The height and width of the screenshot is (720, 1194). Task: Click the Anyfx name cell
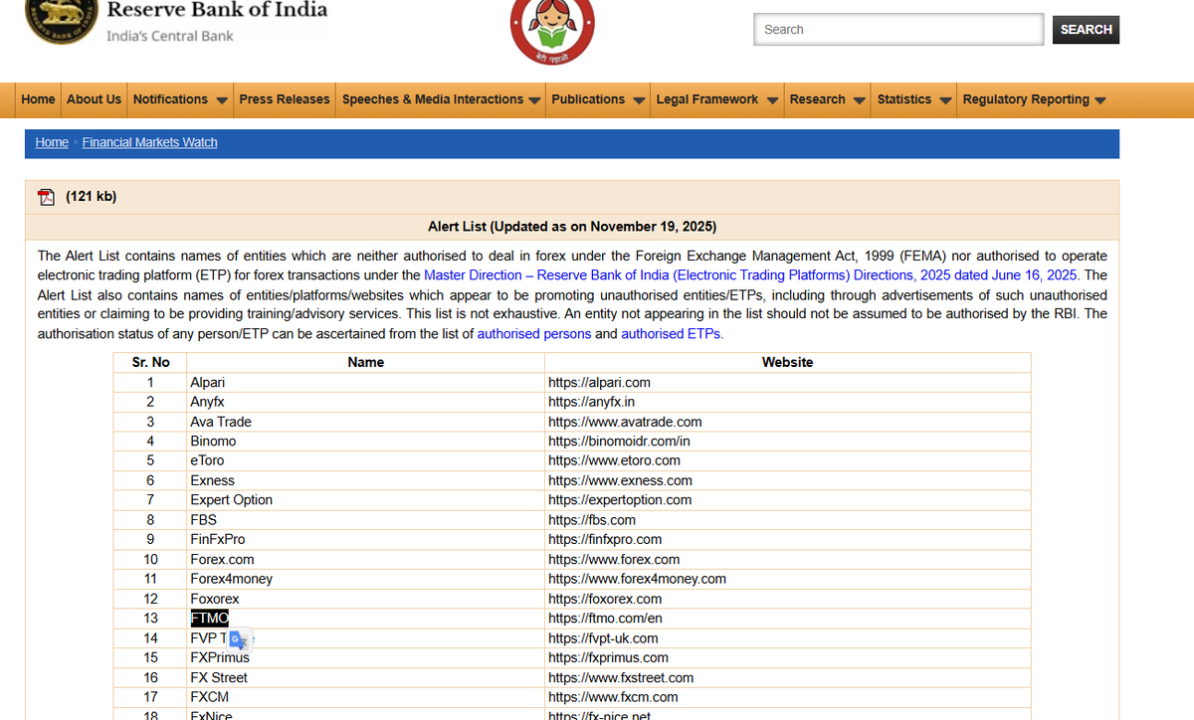coord(365,402)
